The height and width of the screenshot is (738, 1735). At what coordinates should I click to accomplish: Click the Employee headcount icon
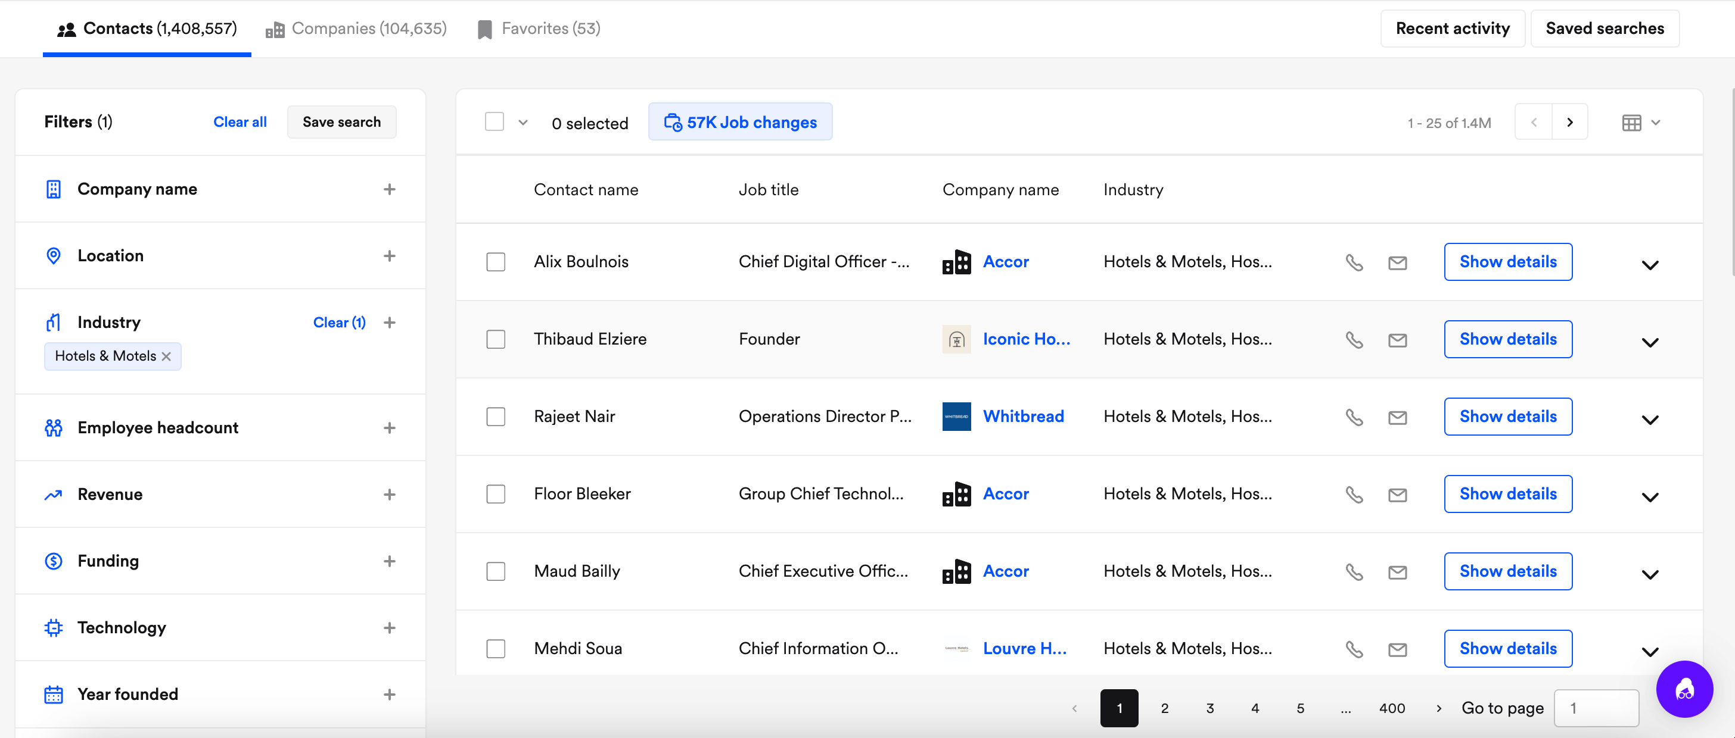53,427
